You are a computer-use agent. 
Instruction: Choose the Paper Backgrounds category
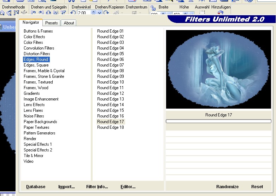pyautogui.click(x=40, y=122)
